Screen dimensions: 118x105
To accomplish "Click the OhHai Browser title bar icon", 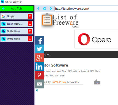I will click(x=2, y=2).
